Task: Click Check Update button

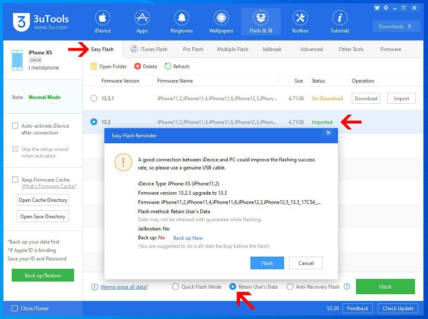Action: [x=398, y=308]
